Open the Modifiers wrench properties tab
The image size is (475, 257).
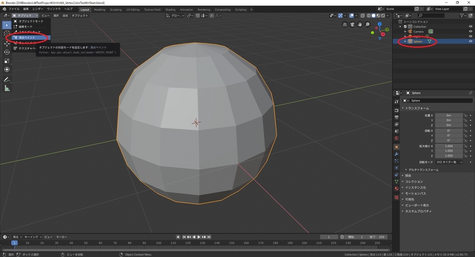point(397,154)
